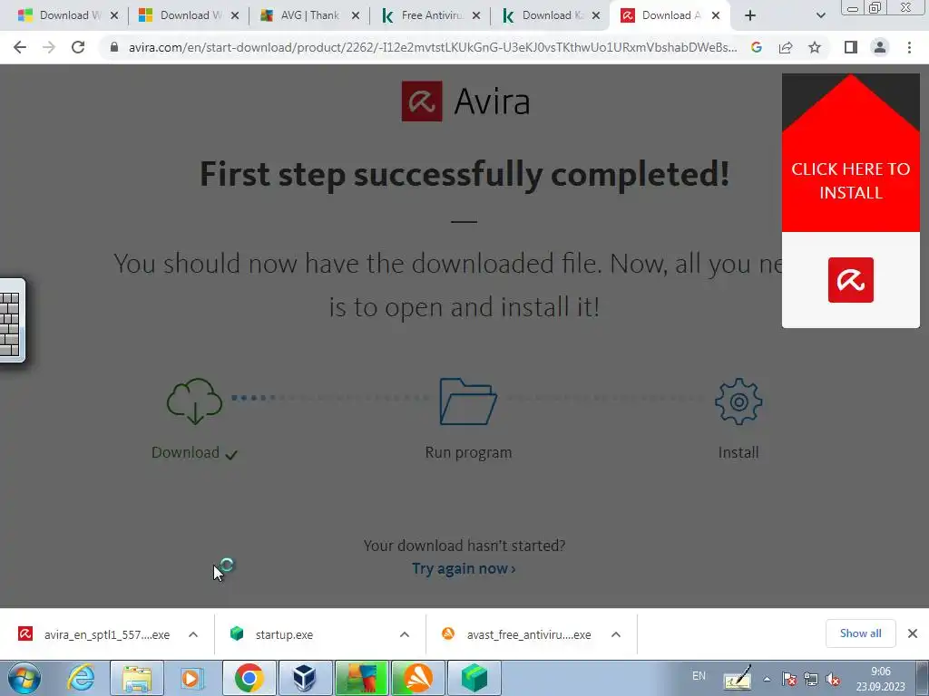Screen dimensions: 929x696
Task: Click the Chrome taskbar icon
Action: click(x=249, y=678)
